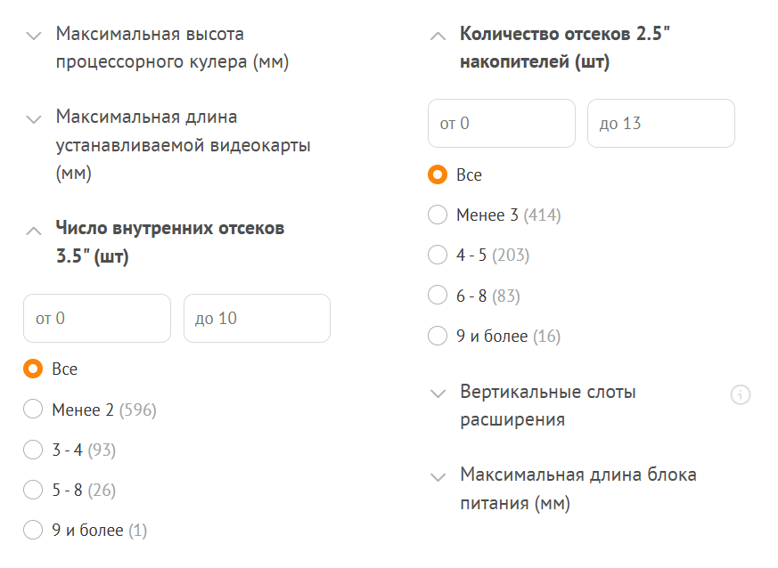This screenshot has width=778, height=568.
Task: Select 3 - 4 option for 3.5" bays
Action: [33, 450]
